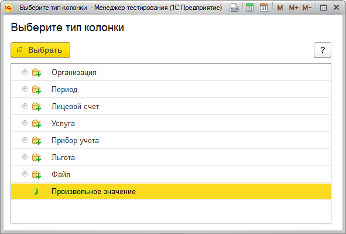The image size is (346, 234).
Task: Maximize the window using title bar button
Action: [x=323, y=8]
